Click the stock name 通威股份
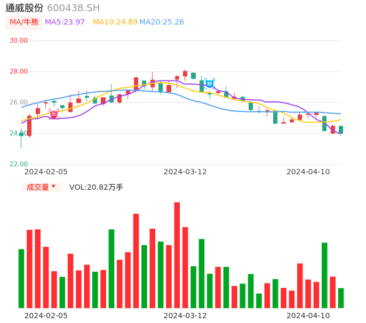This screenshot has width=366, height=323. tap(25, 8)
